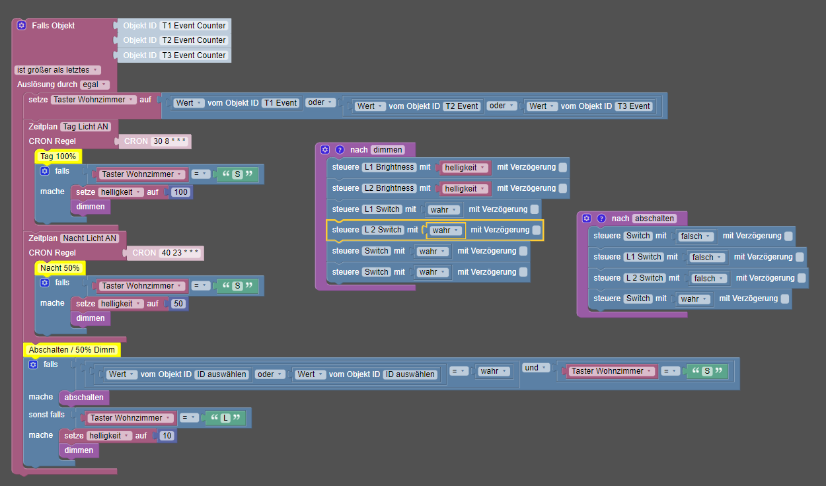This screenshot has height=486, width=826.
Task: Edit function name 'dimmen' in nach block
Action: [x=387, y=150]
